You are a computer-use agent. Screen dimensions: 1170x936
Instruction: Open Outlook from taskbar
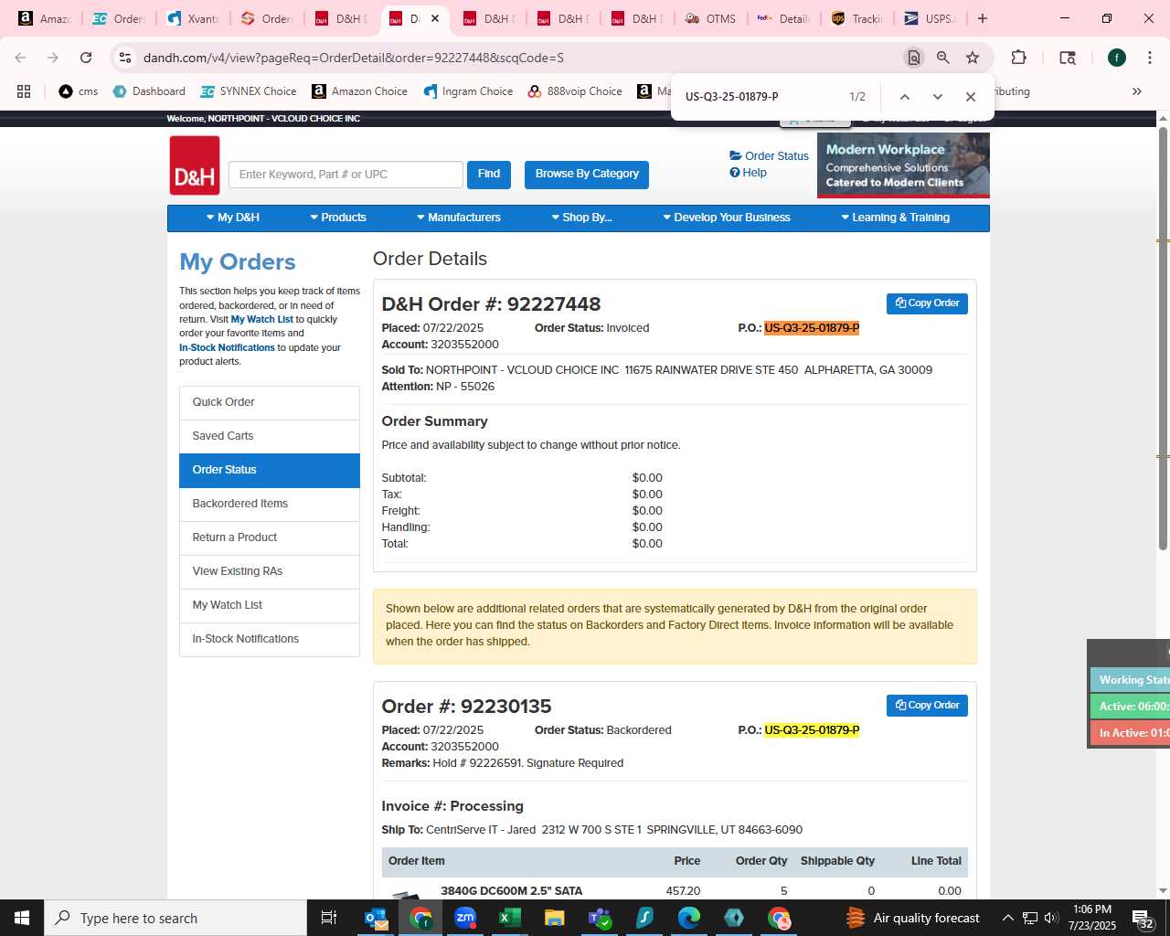[x=376, y=918]
